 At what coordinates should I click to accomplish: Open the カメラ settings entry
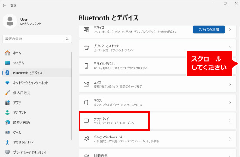tap(158, 84)
